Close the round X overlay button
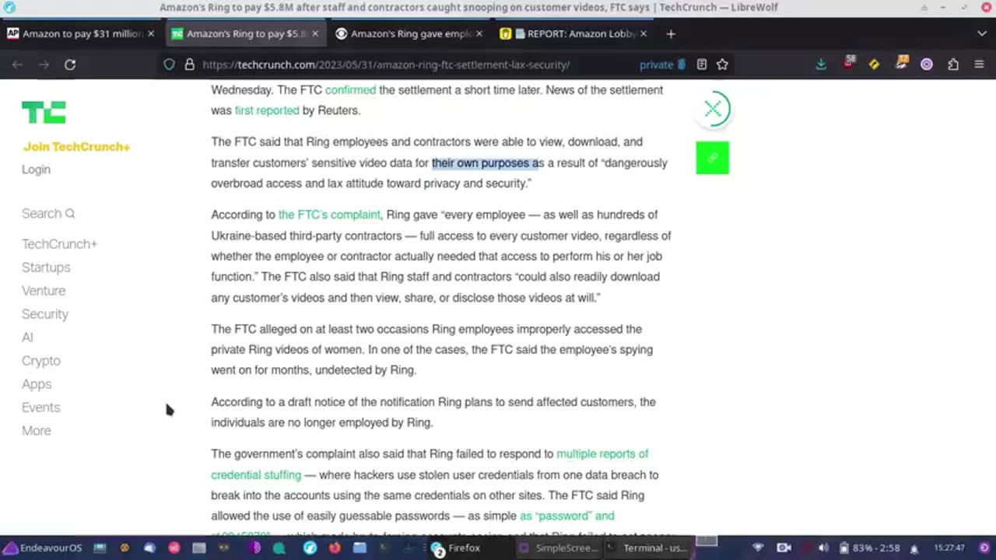 point(713,109)
